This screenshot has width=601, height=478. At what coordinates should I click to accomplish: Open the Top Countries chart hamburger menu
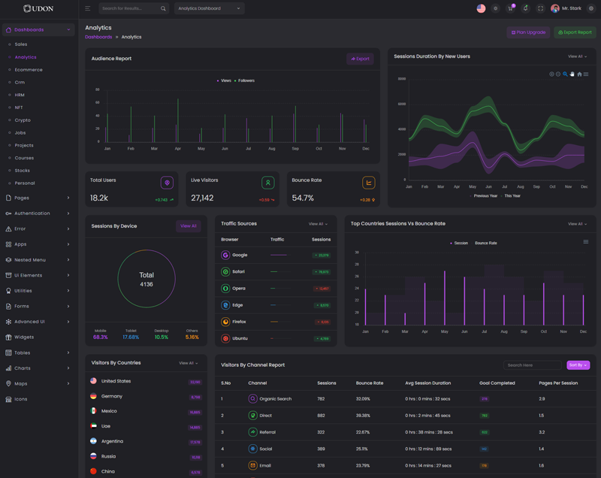[x=586, y=242]
